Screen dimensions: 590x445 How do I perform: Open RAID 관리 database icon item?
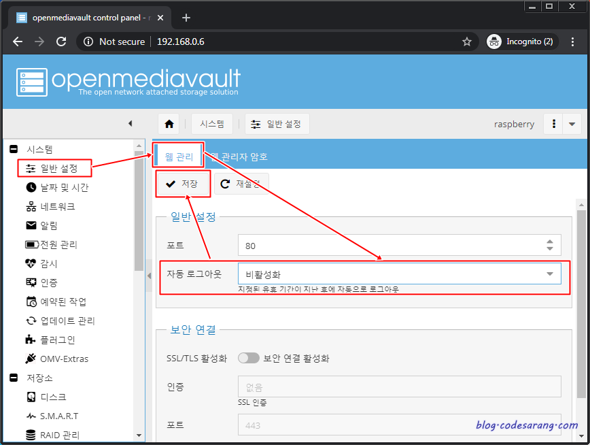(x=53, y=435)
